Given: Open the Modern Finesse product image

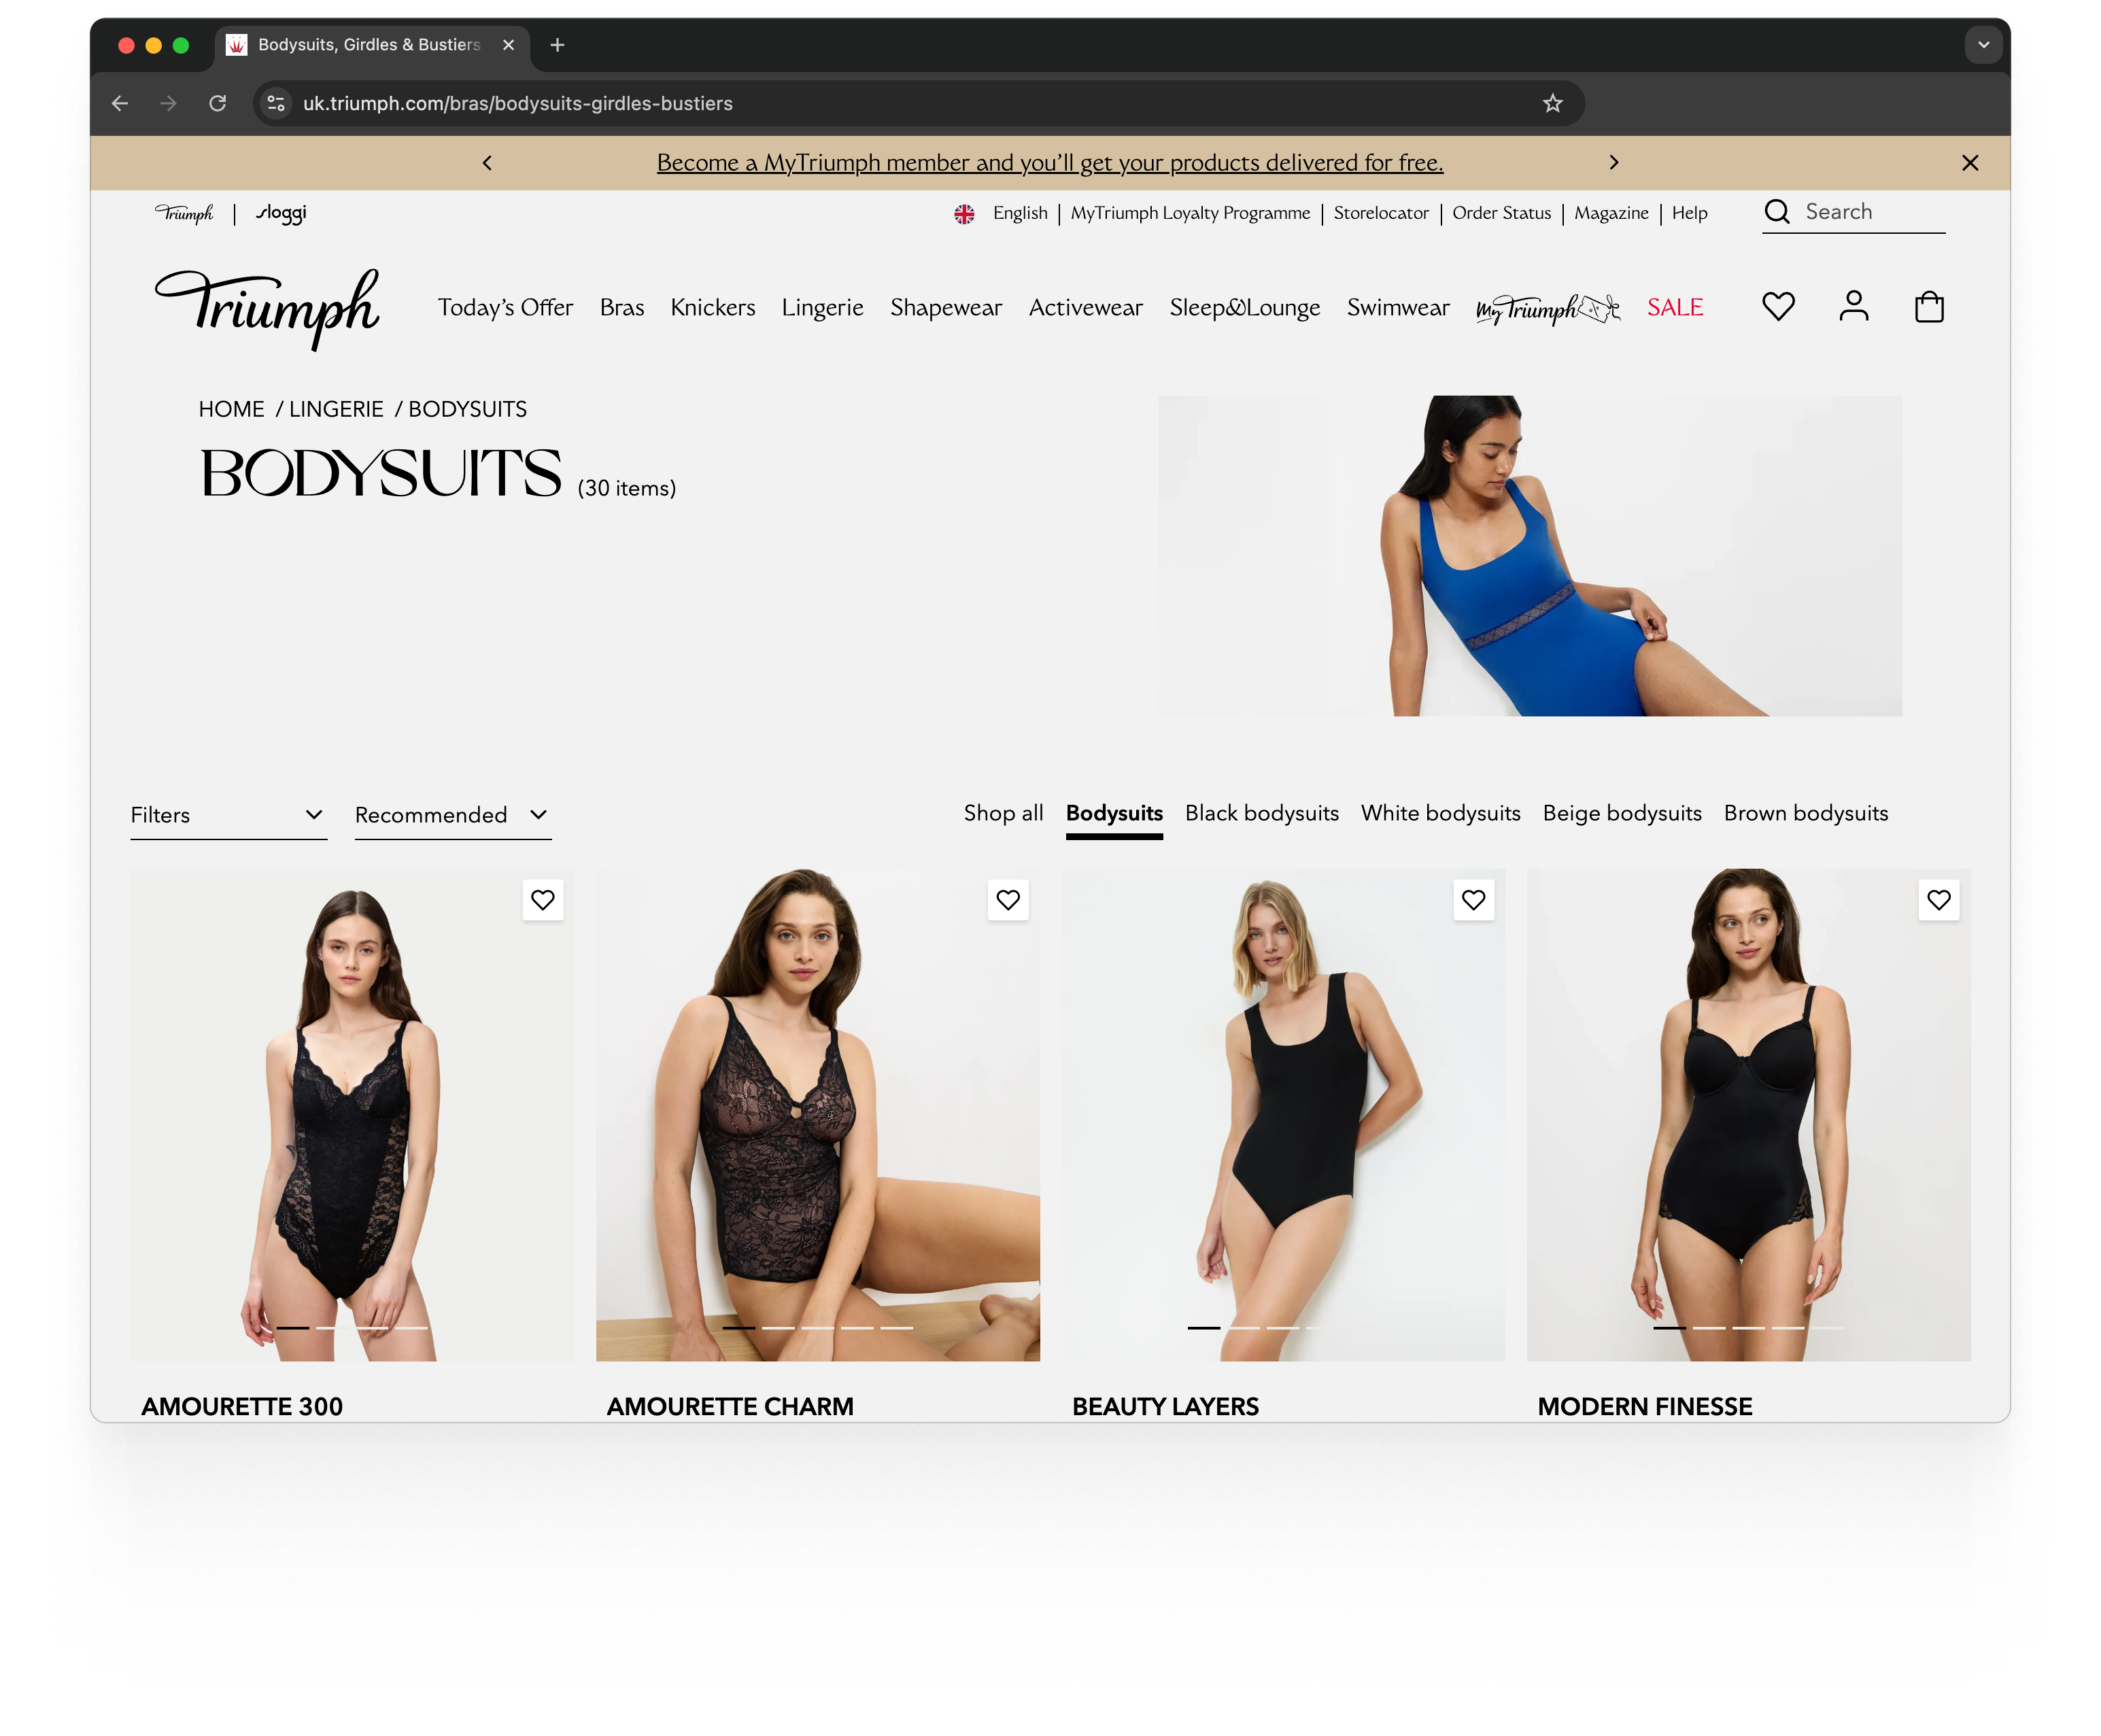Looking at the screenshot, I should point(1748,1115).
